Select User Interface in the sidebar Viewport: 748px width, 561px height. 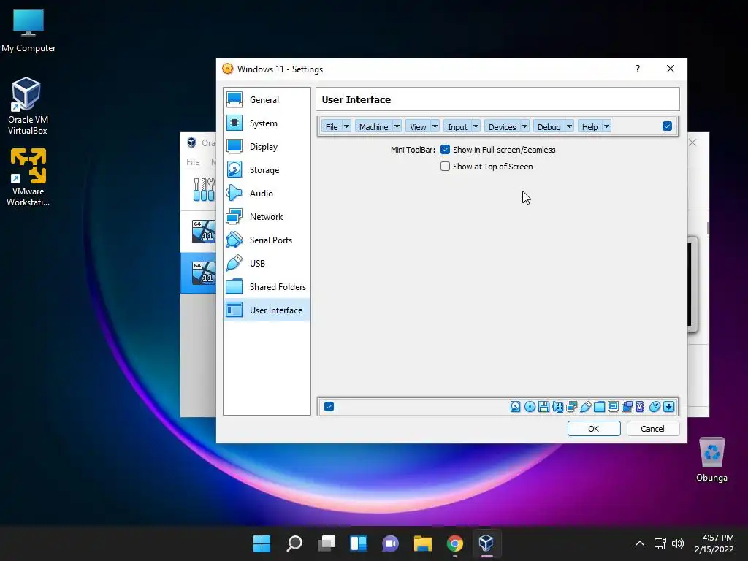(267, 310)
